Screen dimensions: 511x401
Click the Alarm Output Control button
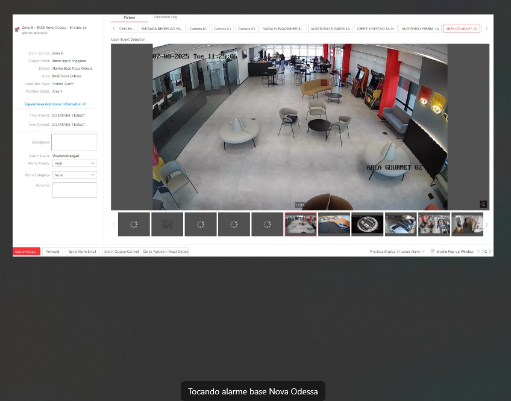coord(122,251)
